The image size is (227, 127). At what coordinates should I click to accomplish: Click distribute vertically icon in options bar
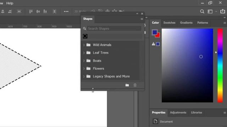19,11
